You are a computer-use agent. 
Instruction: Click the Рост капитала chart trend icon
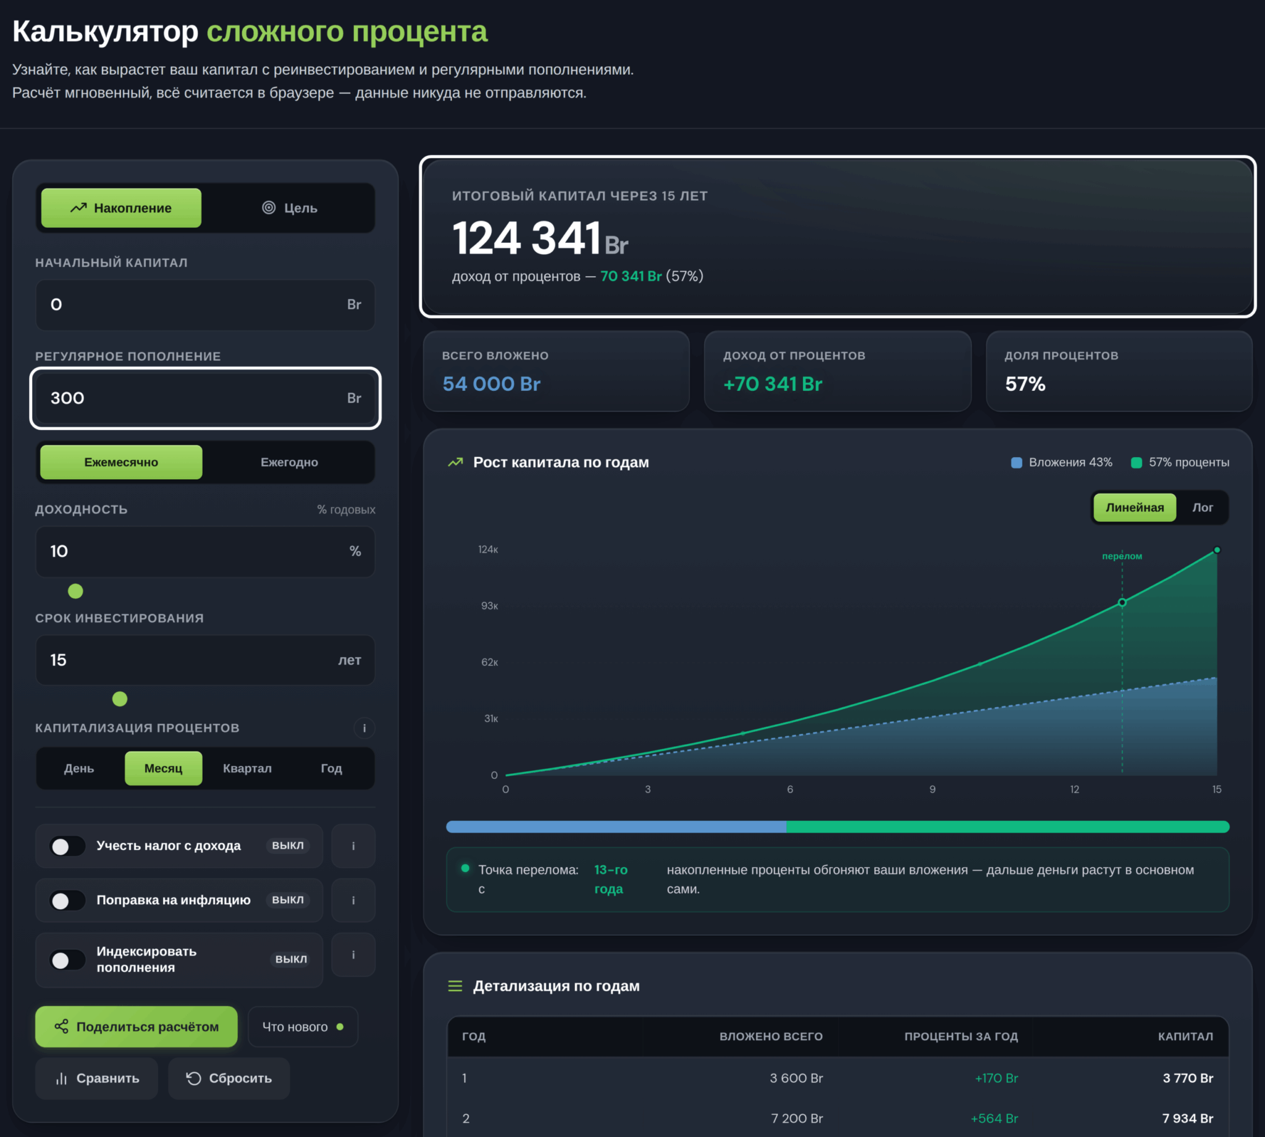[455, 463]
